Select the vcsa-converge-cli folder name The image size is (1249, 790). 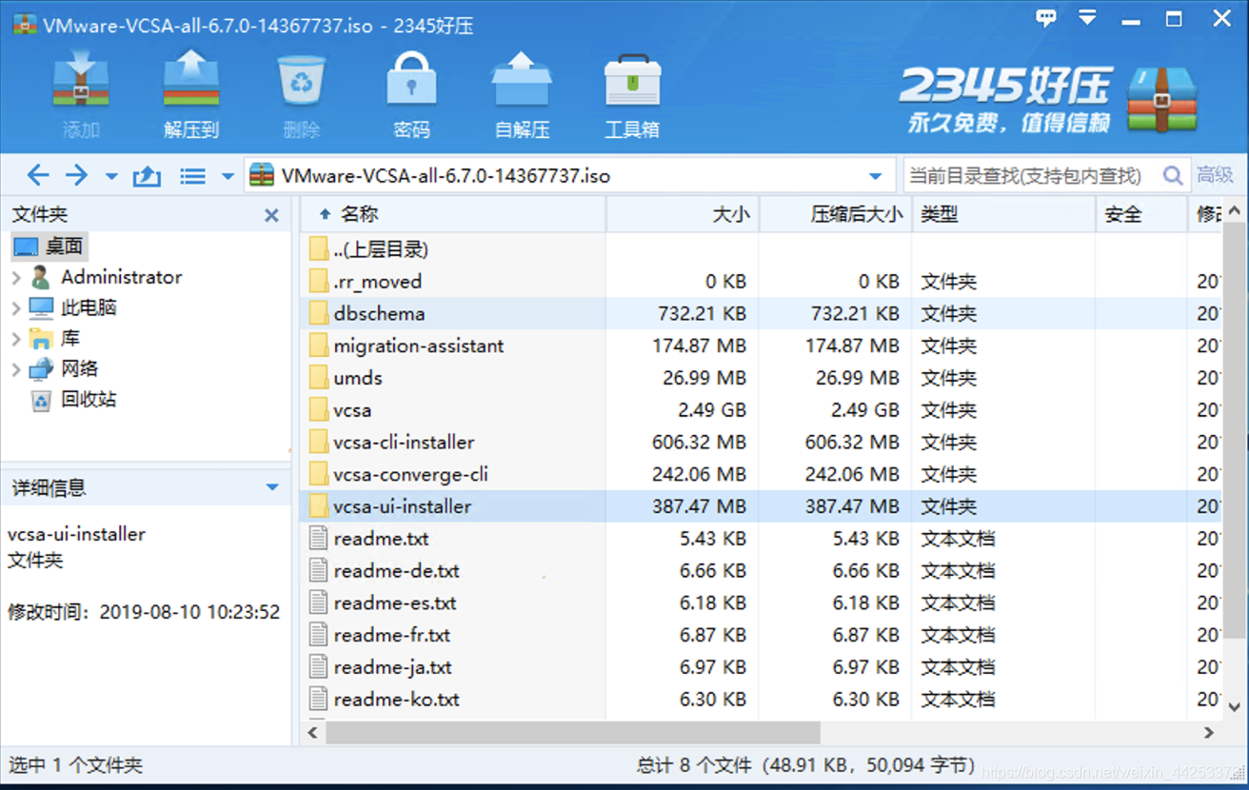(410, 474)
